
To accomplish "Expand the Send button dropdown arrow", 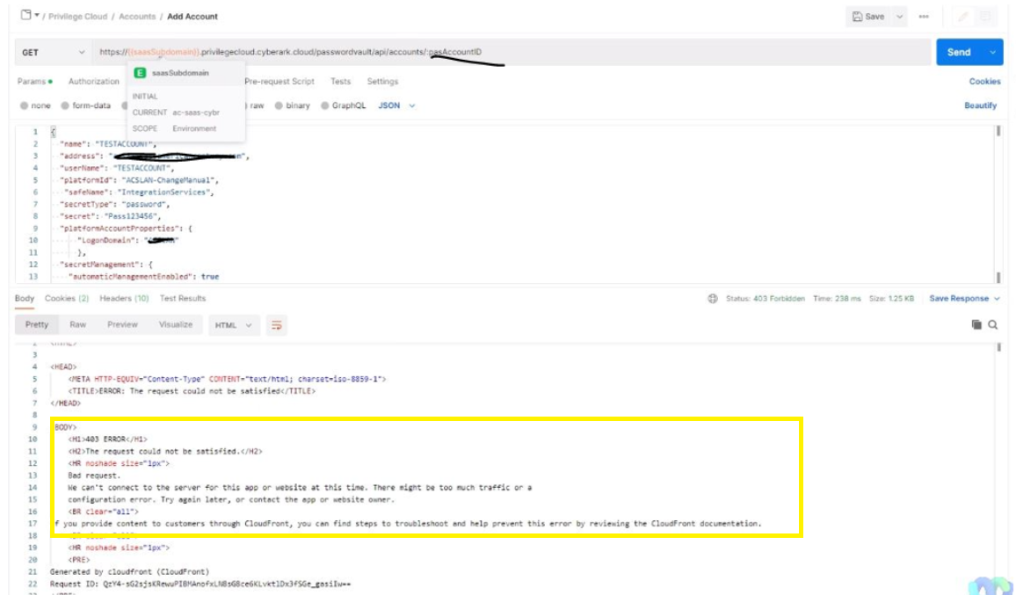I will [x=992, y=53].
